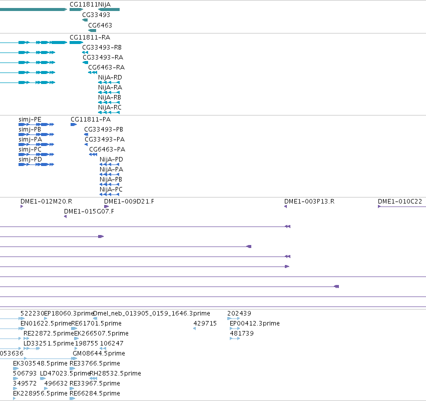Select transcript CG33493-RB
Viewport: 426px width, 401px height.
[x=102, y=47]
